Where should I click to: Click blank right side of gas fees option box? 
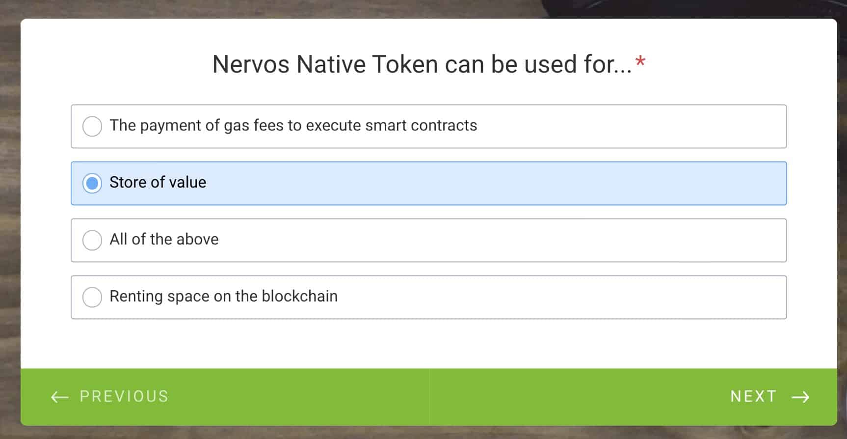[x=638, y=126]
